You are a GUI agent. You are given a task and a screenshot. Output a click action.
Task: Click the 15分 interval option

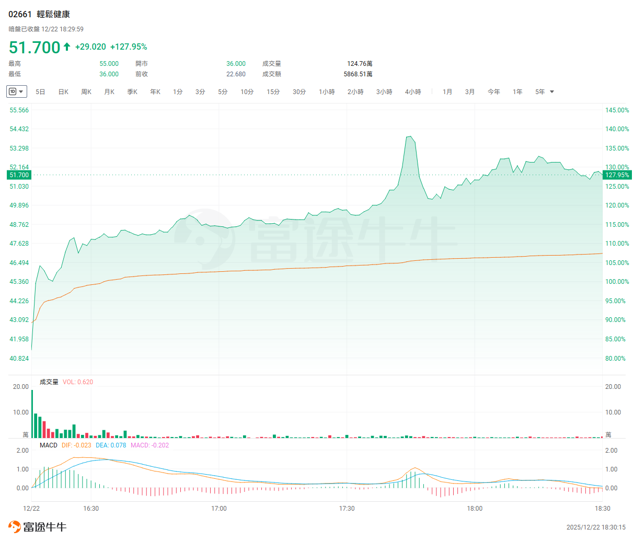pos(273,92)
